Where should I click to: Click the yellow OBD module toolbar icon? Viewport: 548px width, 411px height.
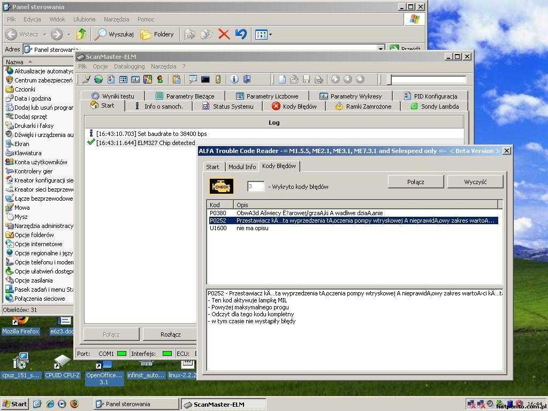[x=218, y=79]
